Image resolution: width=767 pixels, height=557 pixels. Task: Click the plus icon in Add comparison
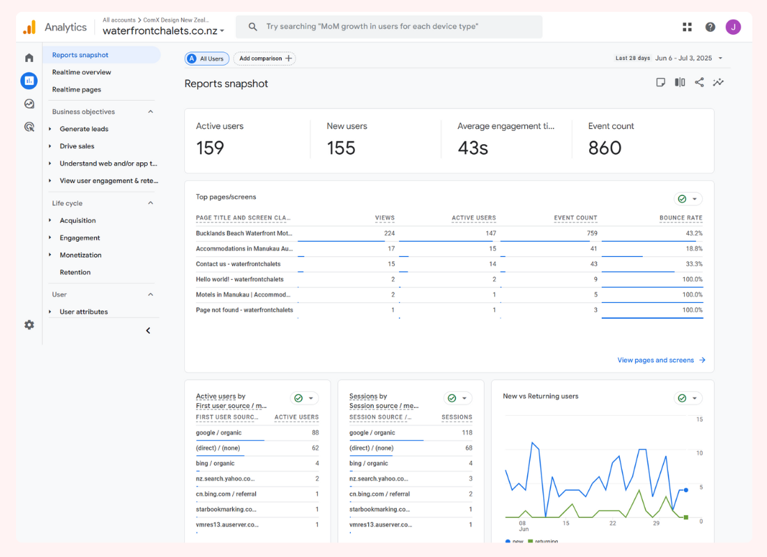pyautogui.click(x=289, y=58)
